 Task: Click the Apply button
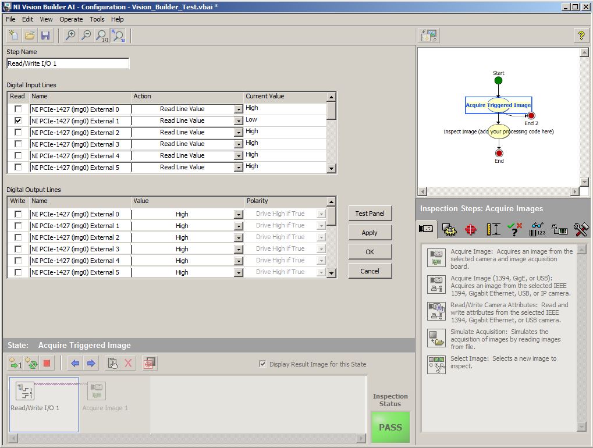(370, 233)
